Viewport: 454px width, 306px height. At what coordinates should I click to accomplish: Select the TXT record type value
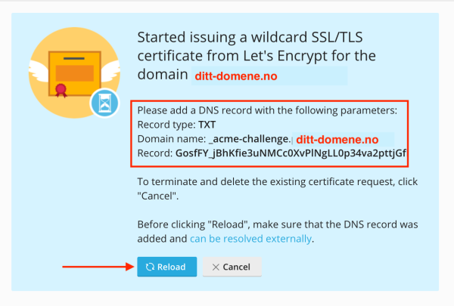click(207, 125)
